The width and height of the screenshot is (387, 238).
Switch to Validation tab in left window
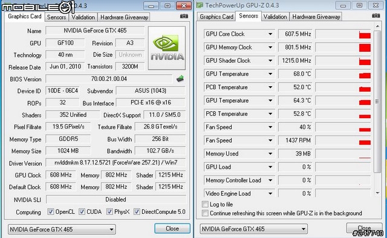pyautogui.click(x=83, y=17)
